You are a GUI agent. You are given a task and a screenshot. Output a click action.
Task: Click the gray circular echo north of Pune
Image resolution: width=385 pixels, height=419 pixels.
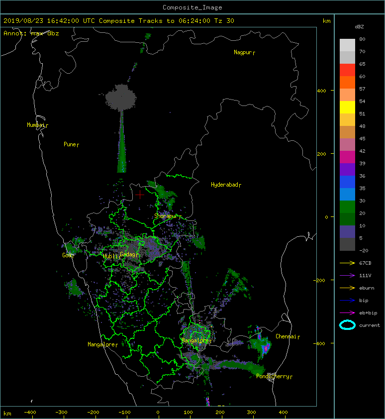tap(121, 97)
